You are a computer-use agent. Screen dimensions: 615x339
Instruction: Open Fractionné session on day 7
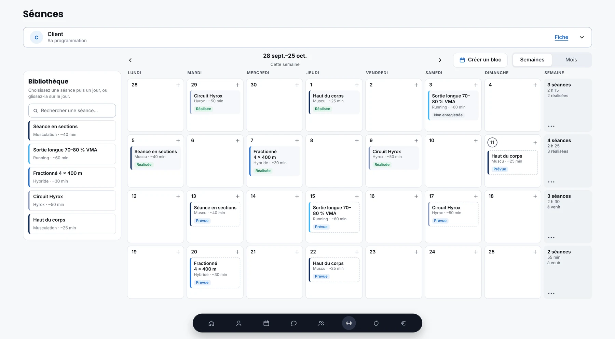coord(274,161)
